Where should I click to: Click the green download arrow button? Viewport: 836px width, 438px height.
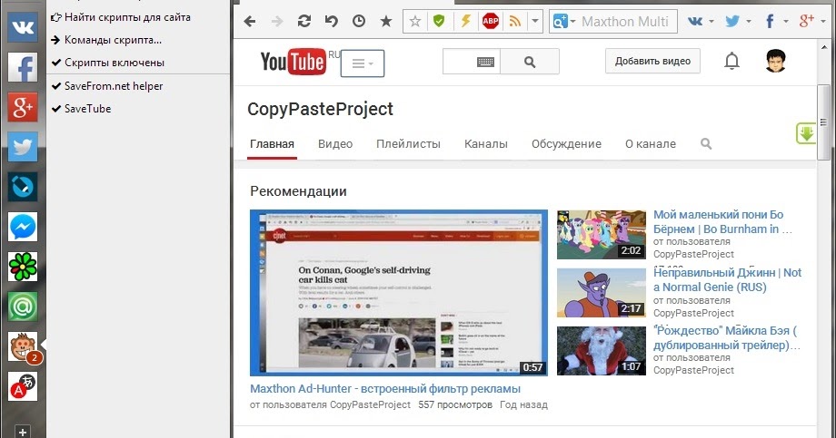806,133
